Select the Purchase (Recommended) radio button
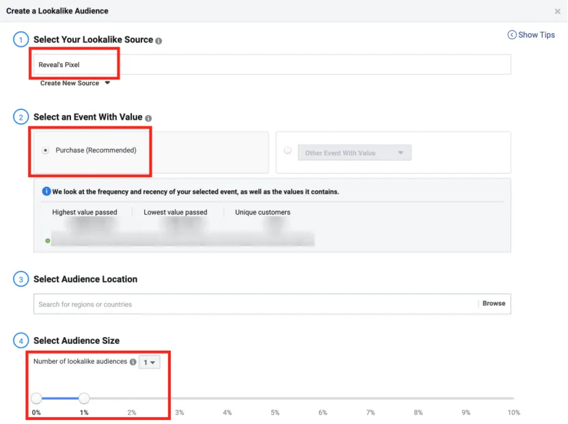The width and height of the screenshot is (568, 424). click(46, 150)
